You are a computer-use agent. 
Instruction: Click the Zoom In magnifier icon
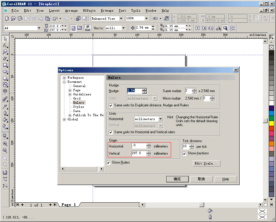[x=5, y=144]
